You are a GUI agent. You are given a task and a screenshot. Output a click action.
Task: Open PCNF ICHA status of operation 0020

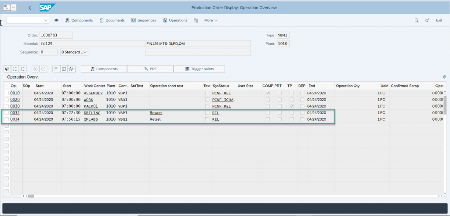point(224,100)
